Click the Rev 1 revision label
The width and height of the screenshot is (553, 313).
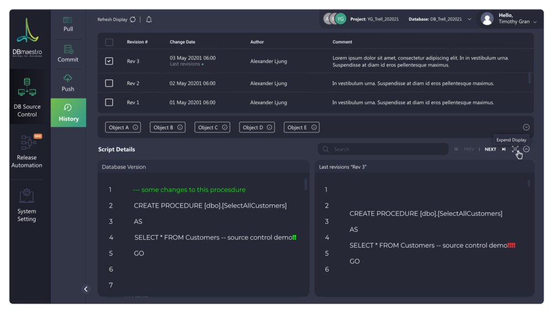click(133, 103)
